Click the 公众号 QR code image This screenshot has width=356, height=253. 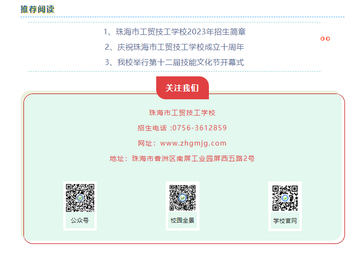[x=80, y=198]
